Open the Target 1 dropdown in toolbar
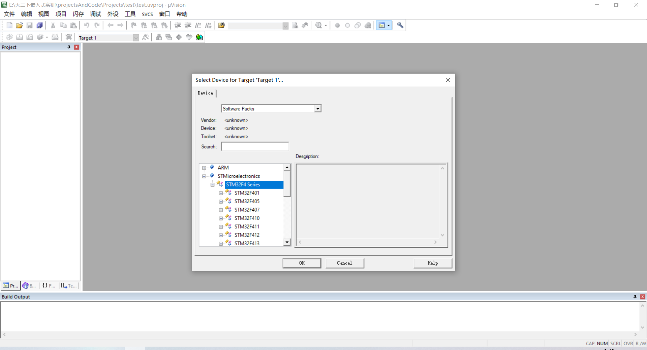 click(136, 38)
